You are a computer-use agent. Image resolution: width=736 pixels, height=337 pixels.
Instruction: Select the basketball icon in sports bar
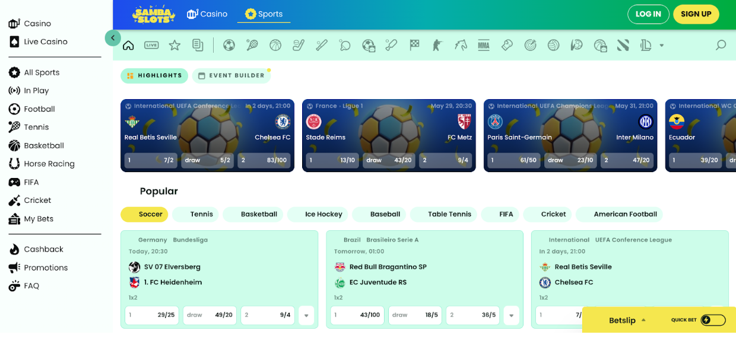coord(275,45)
